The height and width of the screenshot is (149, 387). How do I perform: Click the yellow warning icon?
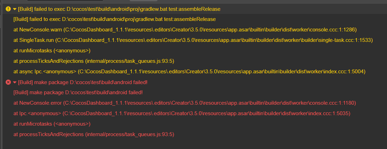[x=8, y=9]
